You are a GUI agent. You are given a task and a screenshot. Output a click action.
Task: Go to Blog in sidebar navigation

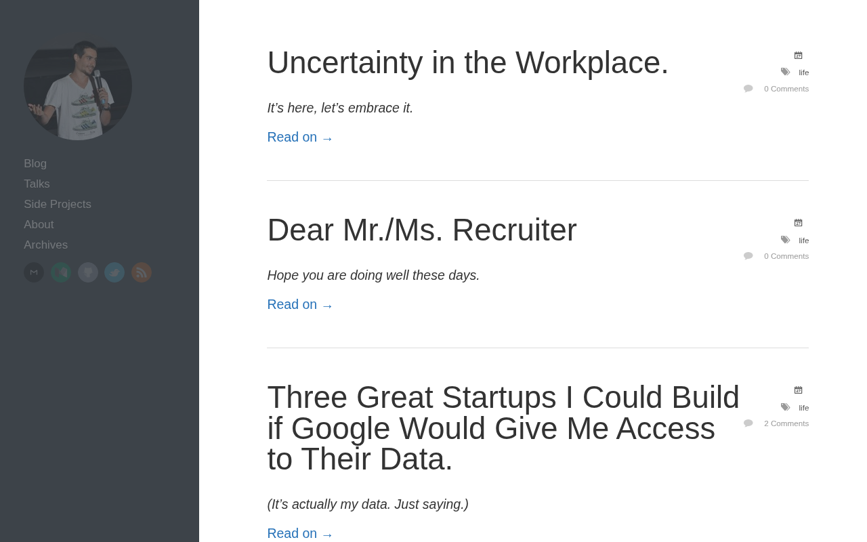point(35,164)
